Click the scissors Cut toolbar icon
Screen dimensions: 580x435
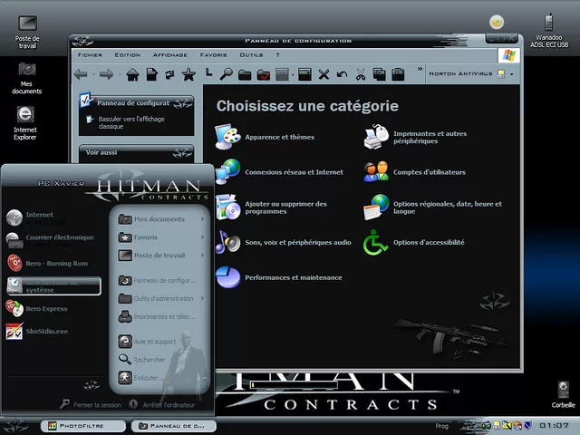(361, 74)
